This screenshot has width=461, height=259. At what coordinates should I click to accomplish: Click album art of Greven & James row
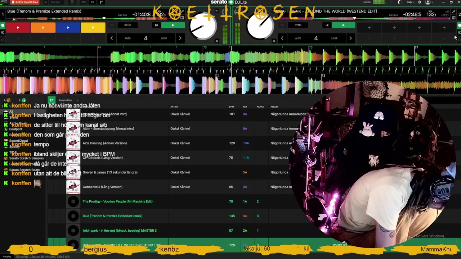(x=73, y=172)
